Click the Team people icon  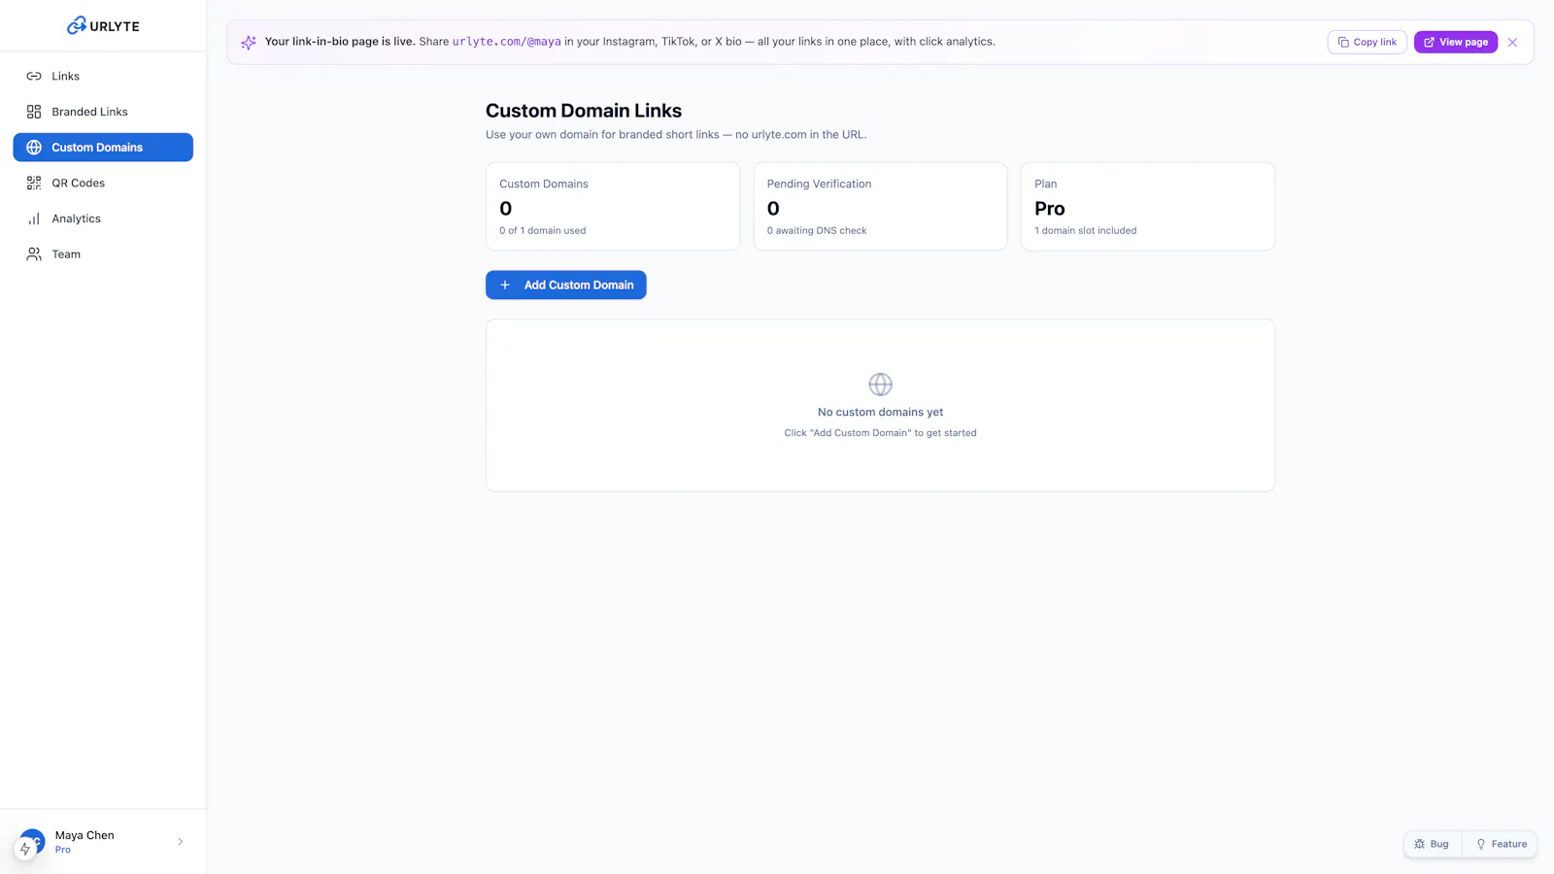click(x=34, y=254)
